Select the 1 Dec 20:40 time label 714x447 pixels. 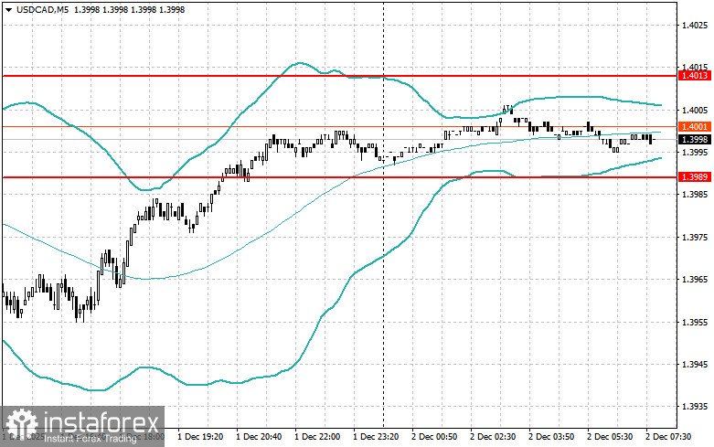click(259, 437)
